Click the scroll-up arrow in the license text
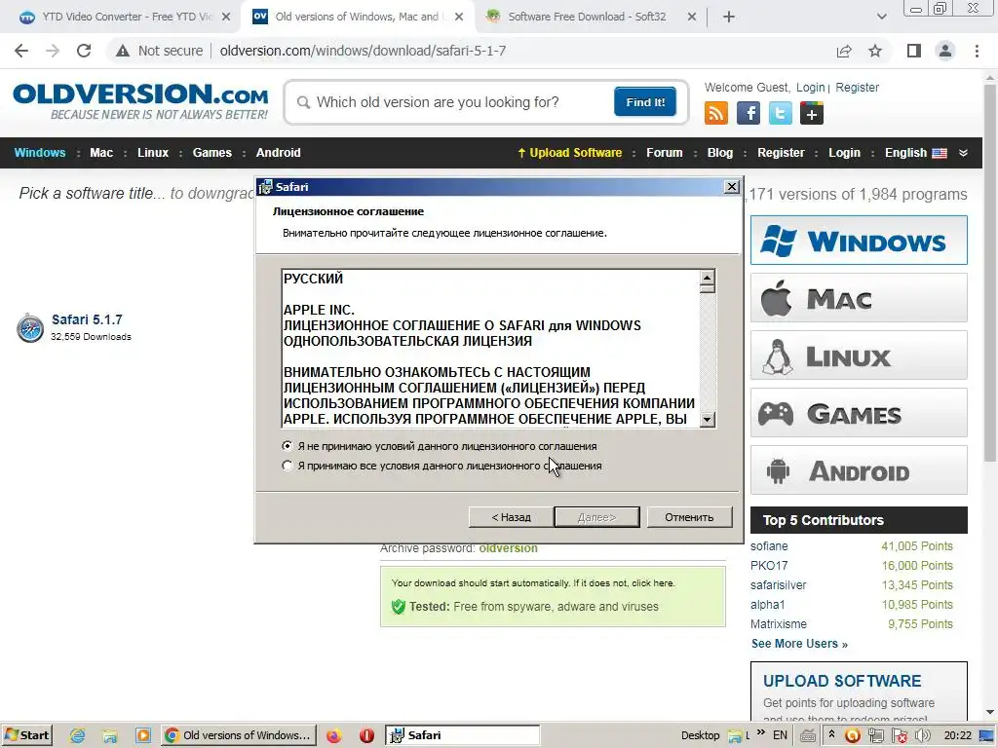Screen dimensions: 998x748 [708, 278]
